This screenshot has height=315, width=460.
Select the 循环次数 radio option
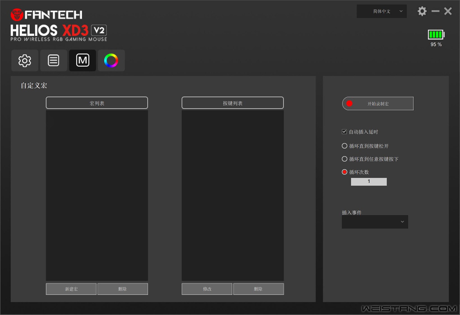click(x=344, y=172)
